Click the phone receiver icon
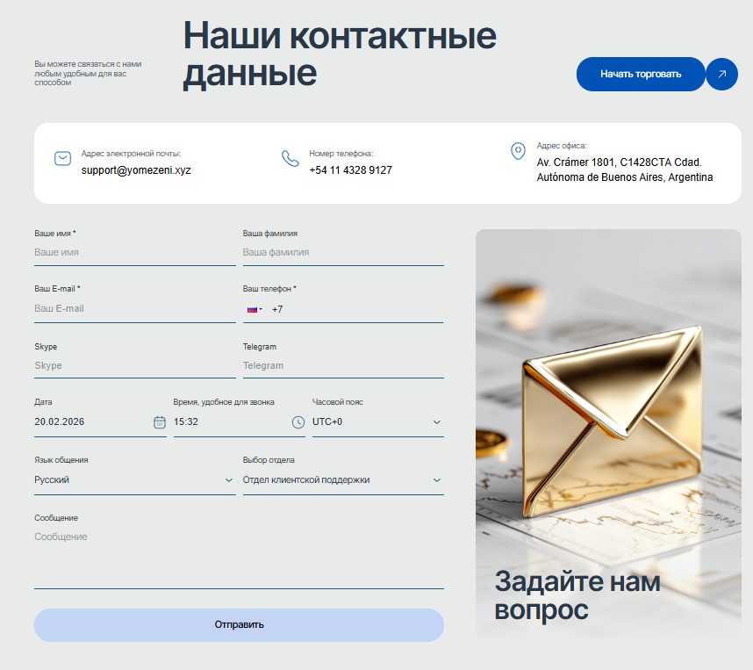Image resolution: width=753 pixels, height=670 pixels. click(290, 159)
